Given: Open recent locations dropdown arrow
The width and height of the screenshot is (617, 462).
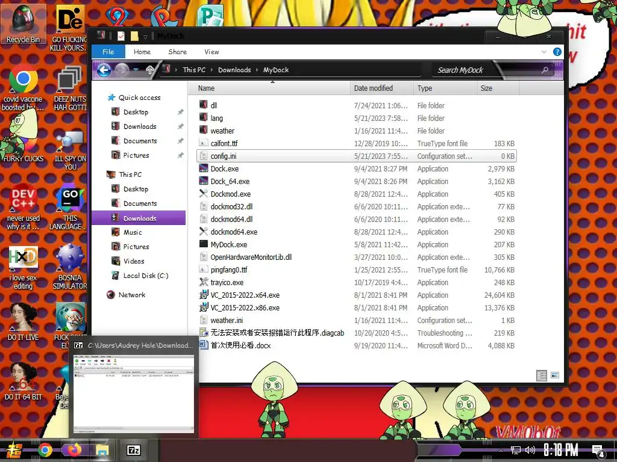Looking at the screenshot, I should click(x=136, y=70).
